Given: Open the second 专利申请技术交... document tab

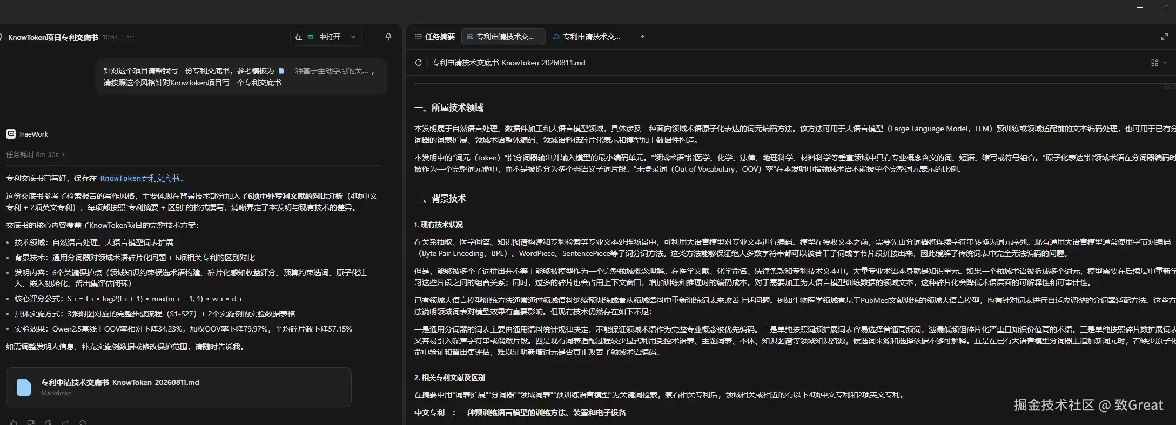Looking at the screenshot, I should click(x=587, y=37).
